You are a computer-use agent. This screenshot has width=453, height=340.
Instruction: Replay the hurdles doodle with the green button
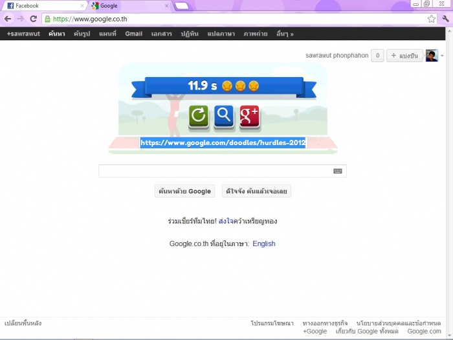(199, 116)
